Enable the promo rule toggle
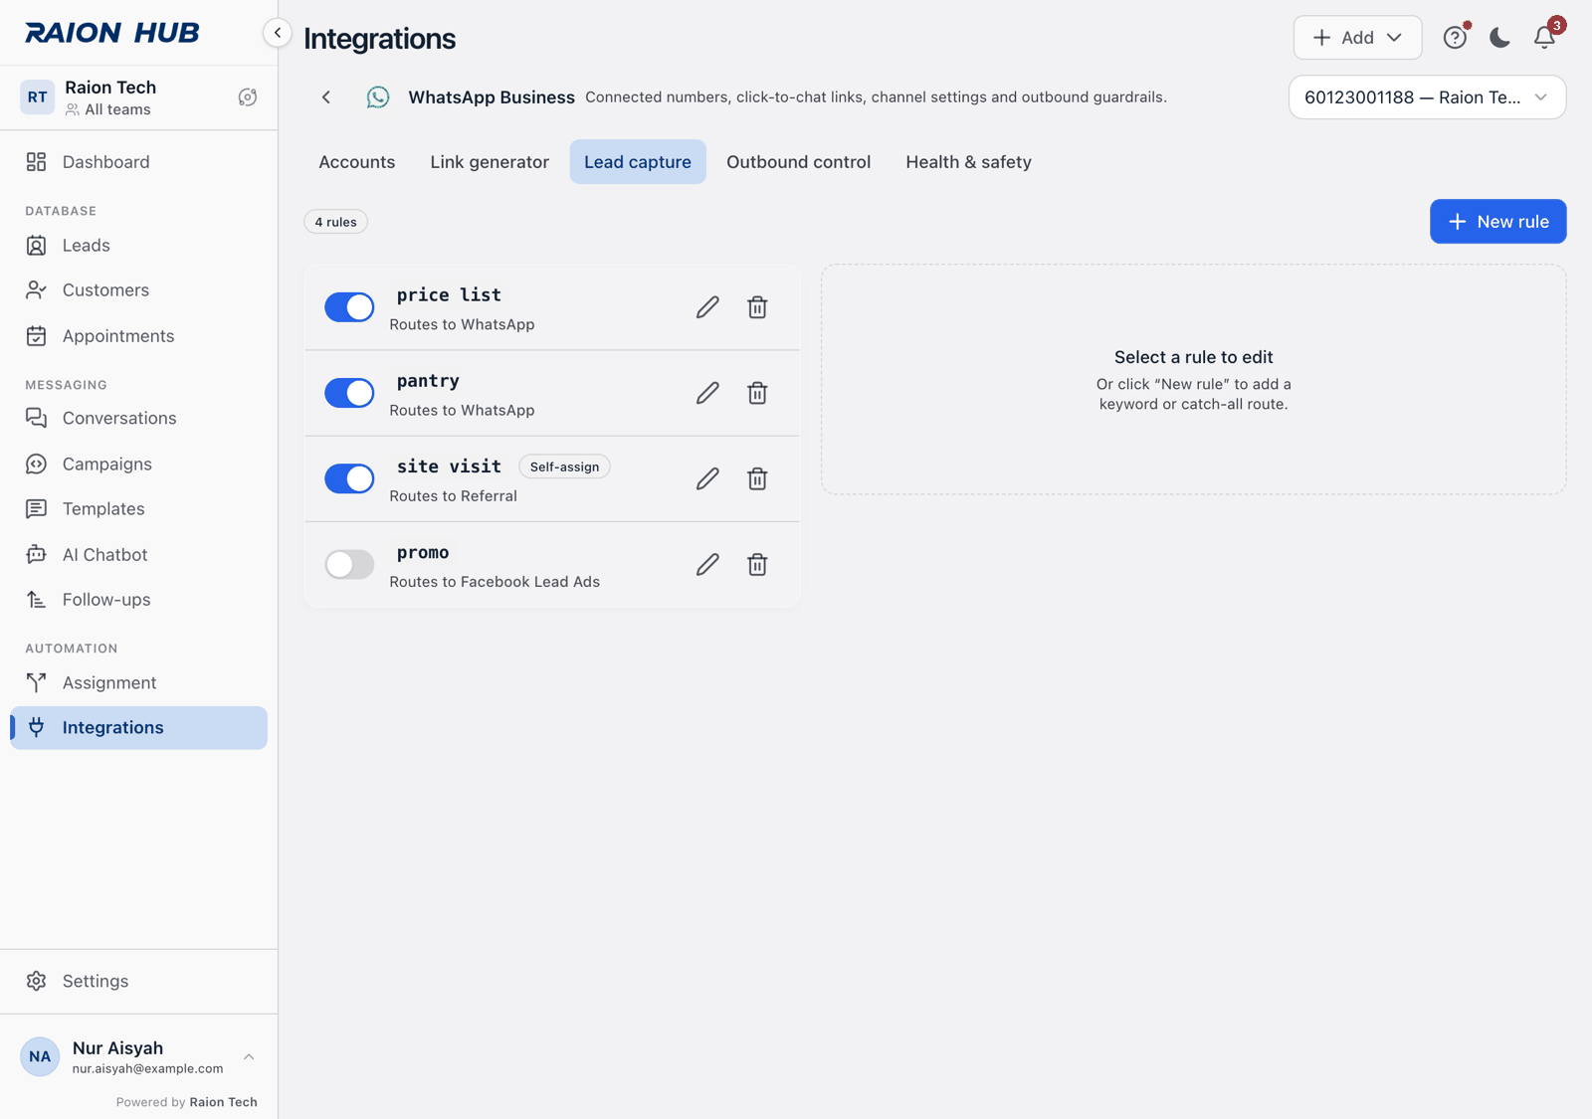This screenshot has width=1592, height=1119. [349, 565]
